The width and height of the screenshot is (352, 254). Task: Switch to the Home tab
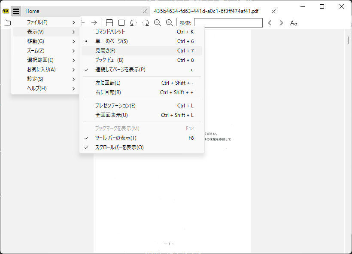pyautogui.click(x=85, y=11)
